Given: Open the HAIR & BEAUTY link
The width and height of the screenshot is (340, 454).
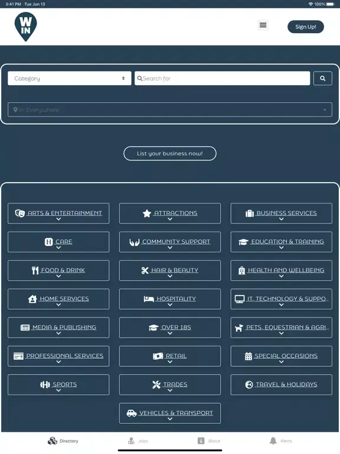Looking at the screenshot, I should pos(175,270).
